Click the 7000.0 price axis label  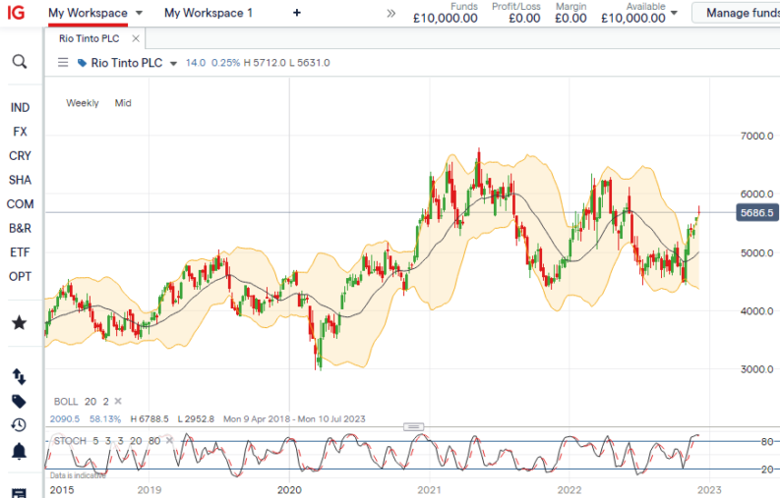756,136
